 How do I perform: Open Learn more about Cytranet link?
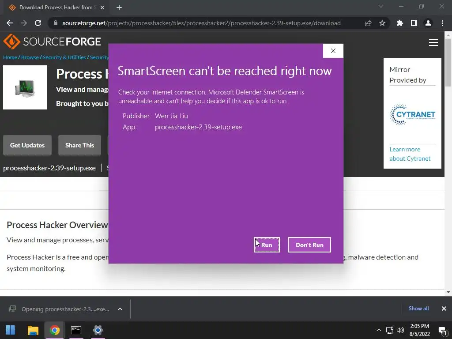[410, 154]
